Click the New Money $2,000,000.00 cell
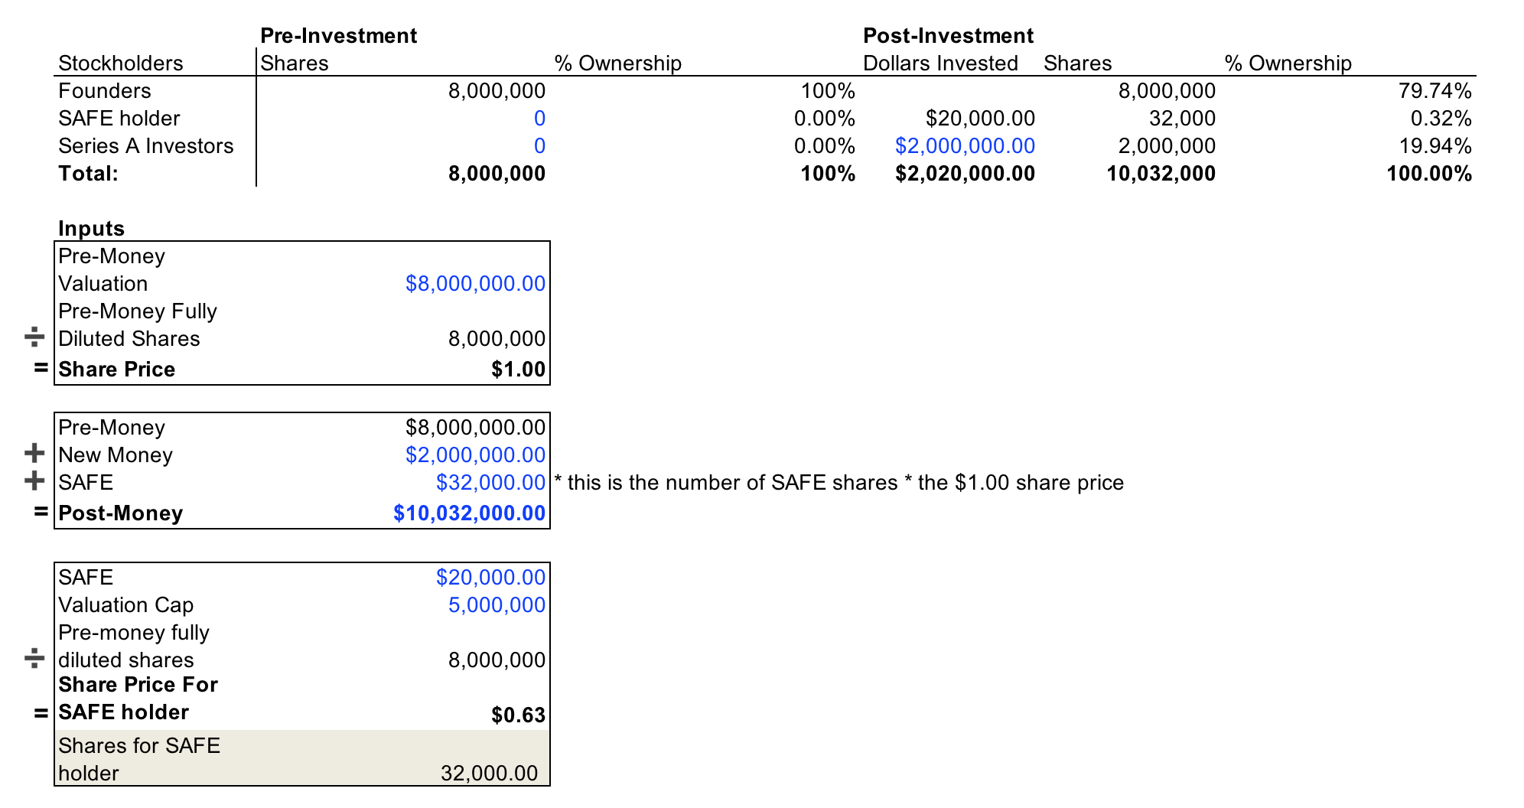Viewport: 1524px width, 808px height. [475, 455]
